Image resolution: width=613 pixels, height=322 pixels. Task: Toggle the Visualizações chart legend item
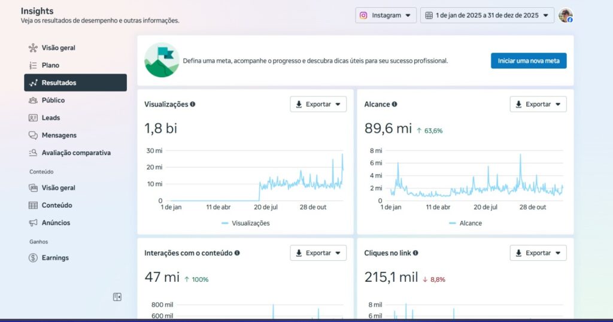(245, 223)
